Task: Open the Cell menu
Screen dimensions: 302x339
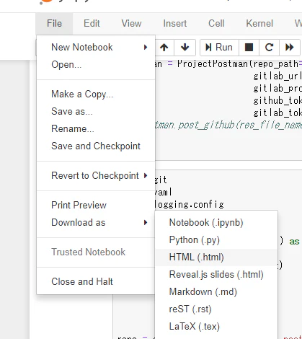Action: tap(216, 24)
